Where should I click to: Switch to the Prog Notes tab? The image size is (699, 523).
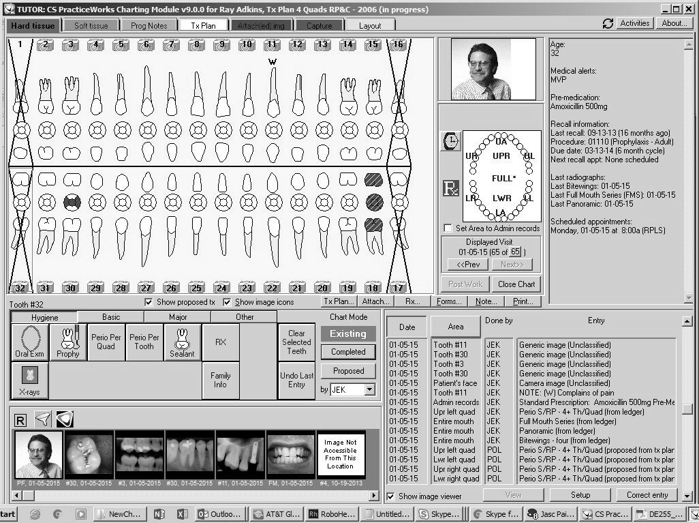tap(149, 25)
